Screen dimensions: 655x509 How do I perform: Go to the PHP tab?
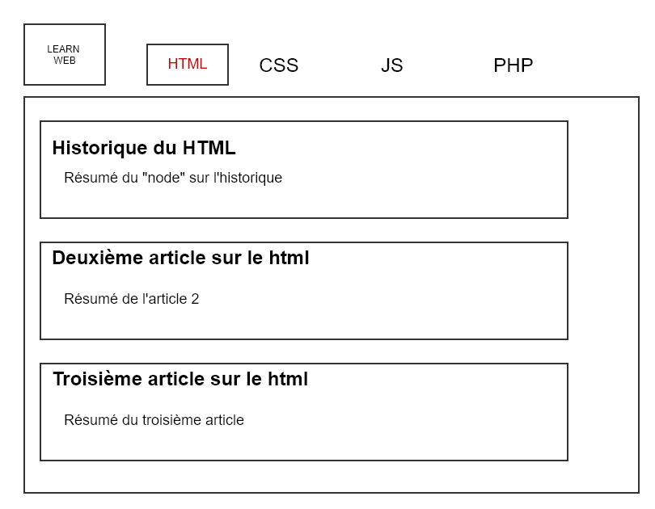[x=513, y=65]
